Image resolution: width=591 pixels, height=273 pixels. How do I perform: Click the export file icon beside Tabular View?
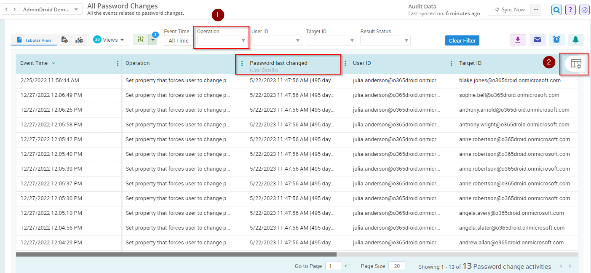[x=65, y=39]
